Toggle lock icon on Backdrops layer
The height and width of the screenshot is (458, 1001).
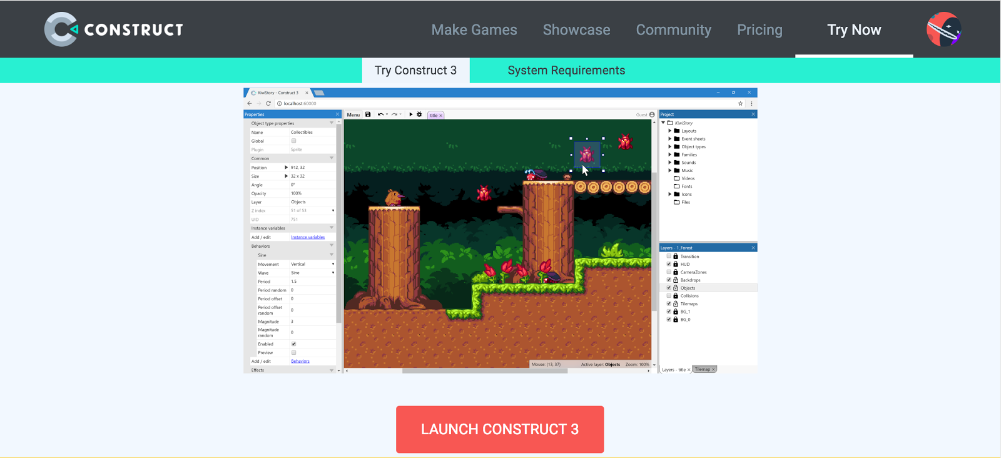676,280
